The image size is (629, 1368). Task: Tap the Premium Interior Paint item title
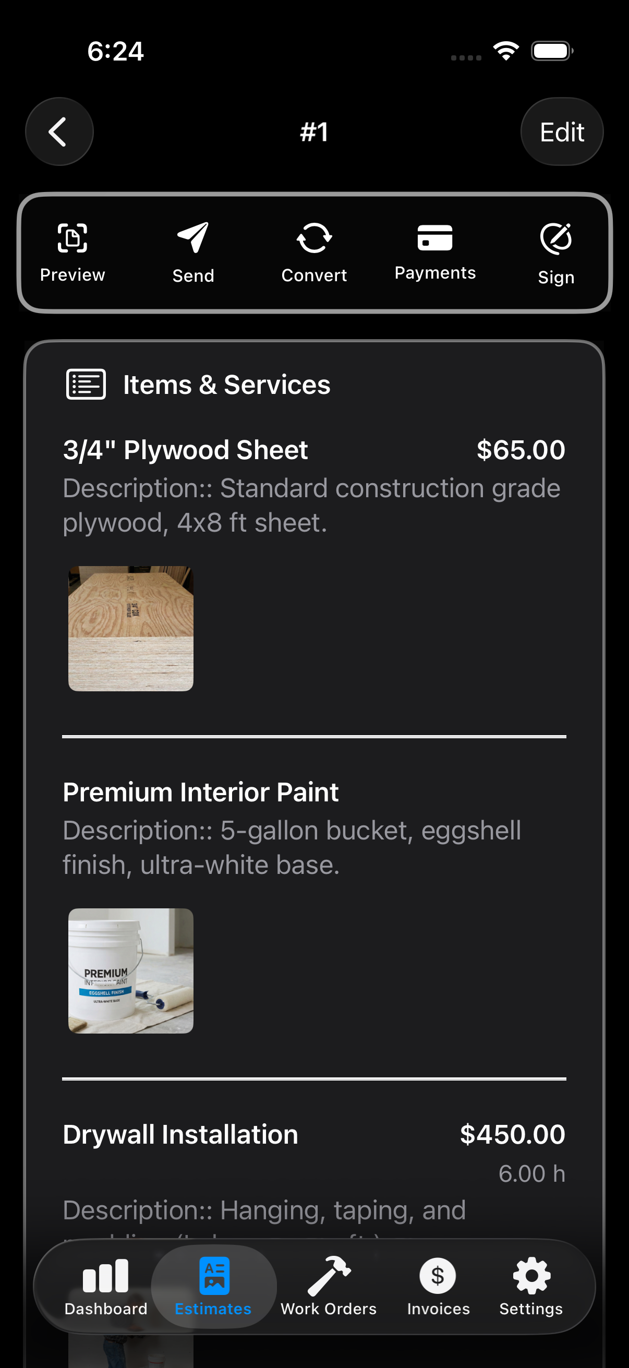click(201, 793)
